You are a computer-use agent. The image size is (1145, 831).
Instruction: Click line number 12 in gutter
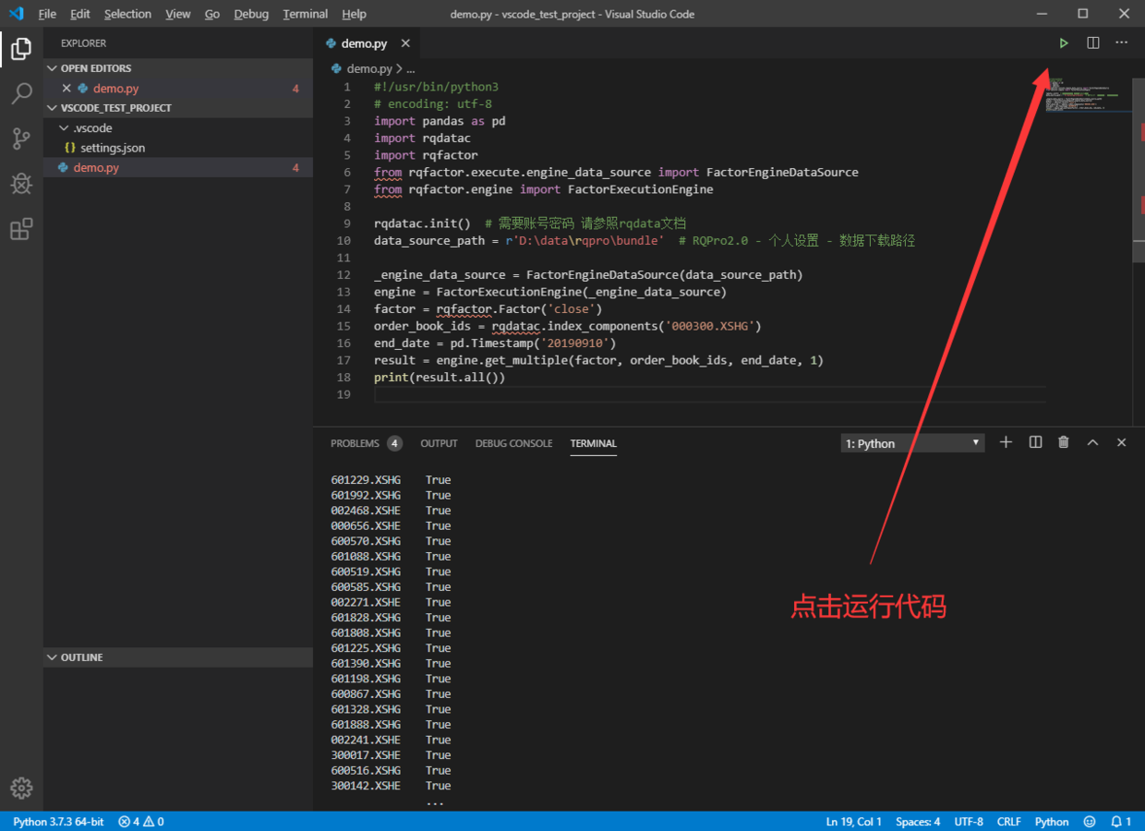[343, 275]
